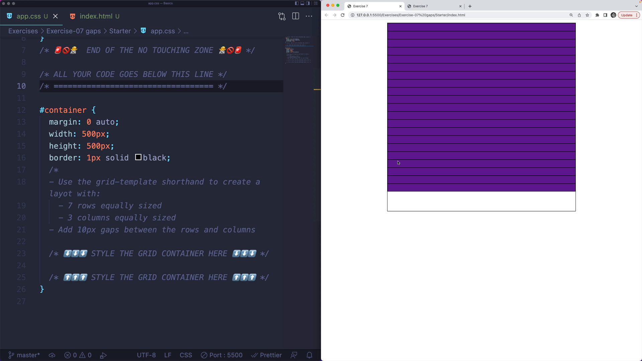This screenshot has height=361, width=642.
Task: Bookmark this page with the star icon
Action: coord(587,15)
